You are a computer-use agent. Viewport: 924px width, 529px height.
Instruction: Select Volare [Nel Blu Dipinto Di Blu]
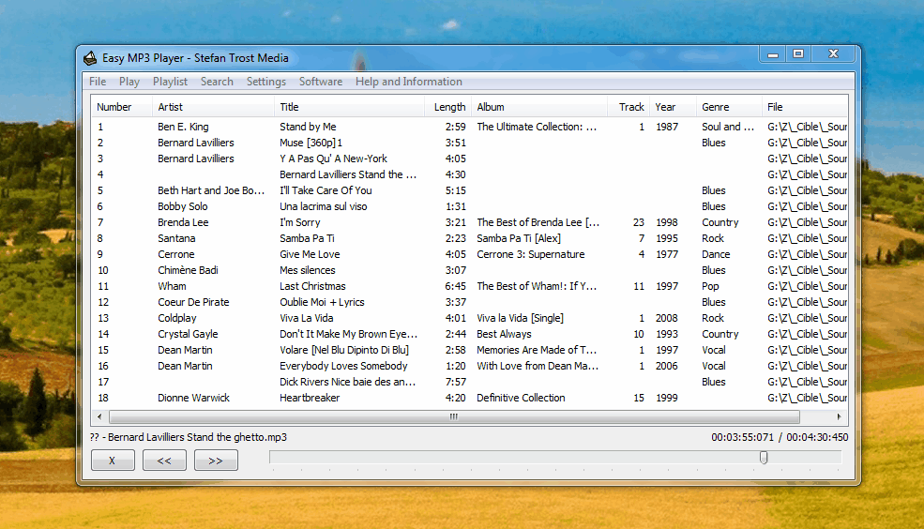343,349
